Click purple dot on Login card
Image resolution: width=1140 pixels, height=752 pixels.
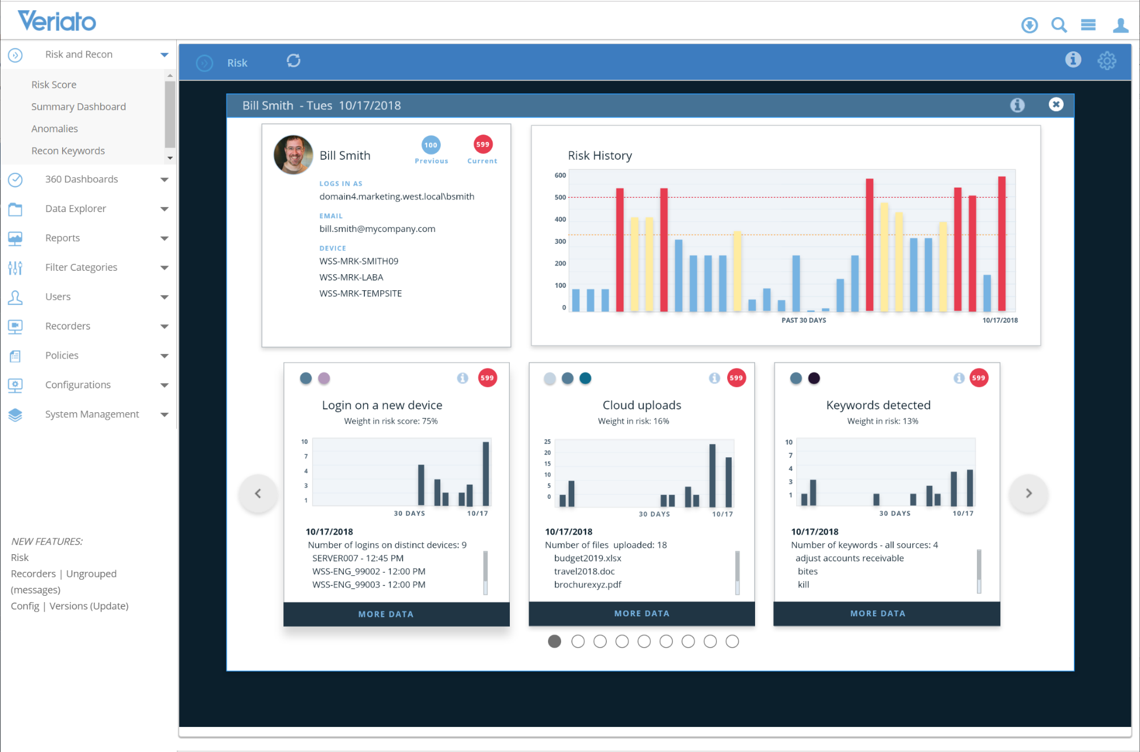324,378
